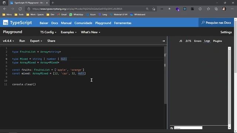This screenshot has height=133, width=237.
Task: Click the search magnifier next to Pesquise nas Docs
Action: 203,23
